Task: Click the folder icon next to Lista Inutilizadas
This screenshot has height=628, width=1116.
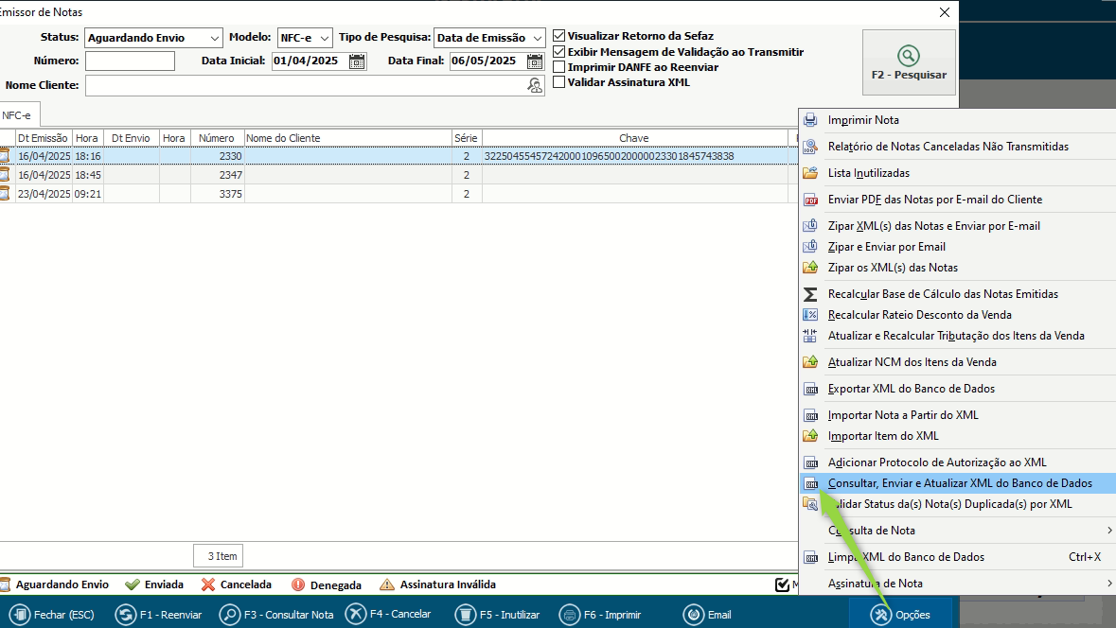Action: (x=810, y=173)
